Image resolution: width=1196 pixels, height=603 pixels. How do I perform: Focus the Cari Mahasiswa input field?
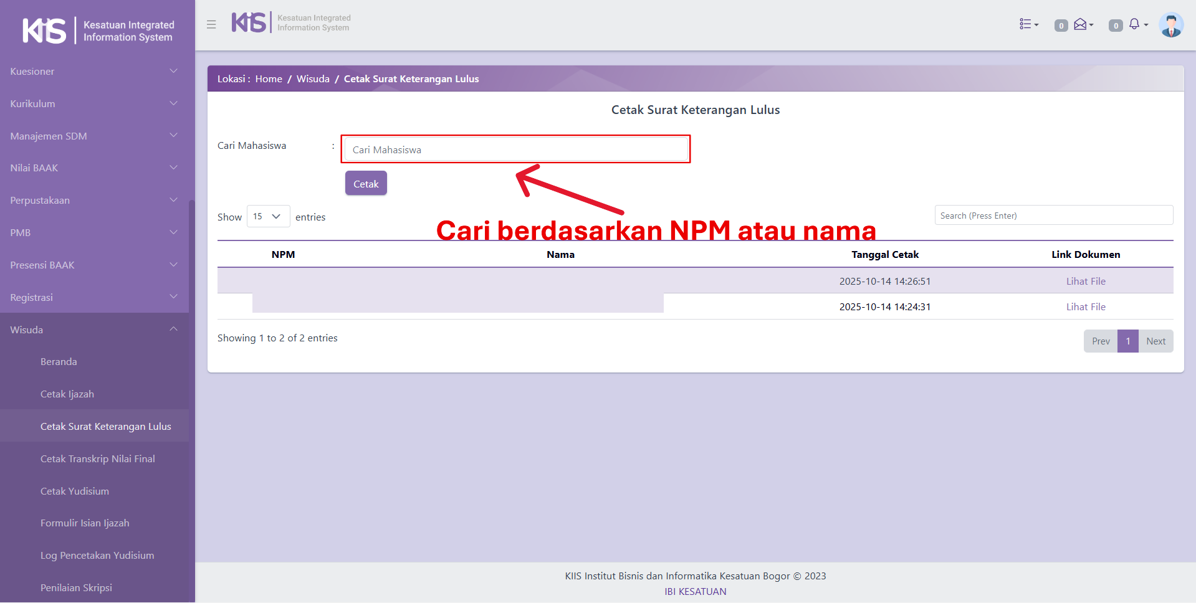point(515,150)
